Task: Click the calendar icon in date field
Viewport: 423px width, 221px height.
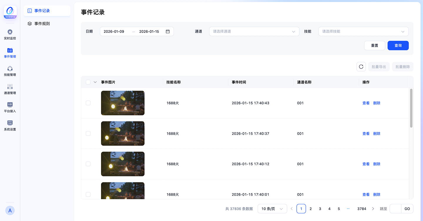Action: point(168,31)
